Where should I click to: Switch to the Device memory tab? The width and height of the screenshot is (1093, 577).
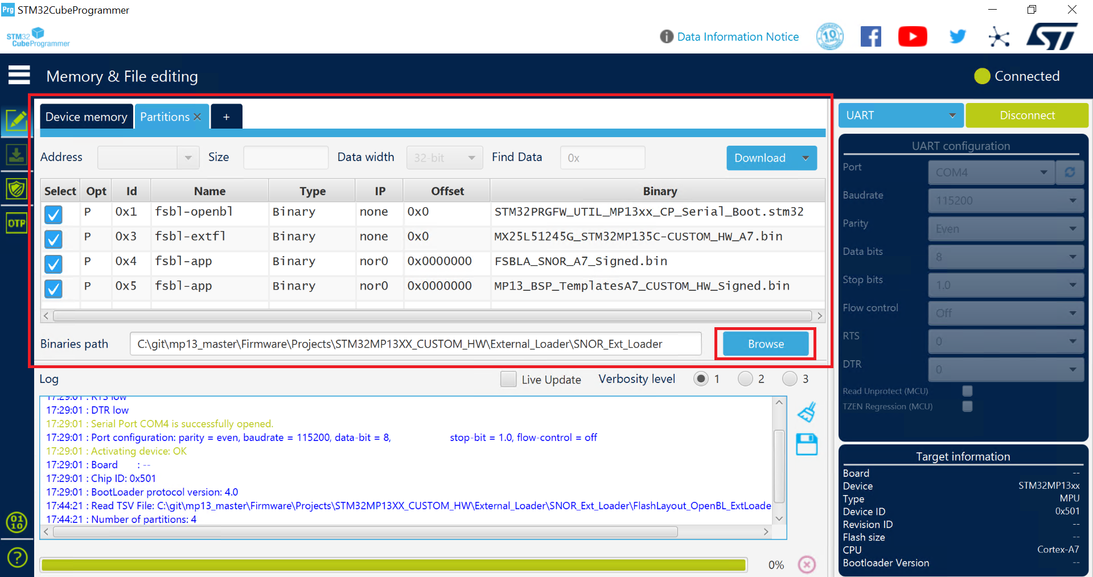pyautogui.click(x=87, y=117)
